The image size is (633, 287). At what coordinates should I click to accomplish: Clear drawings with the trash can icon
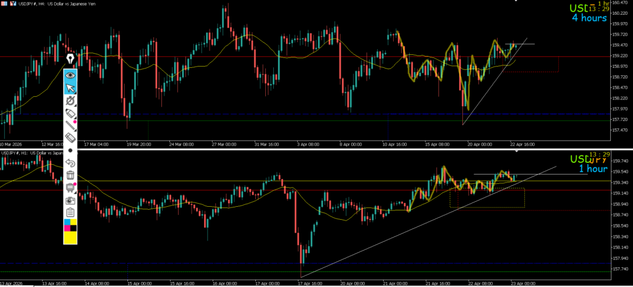point(70,176)
